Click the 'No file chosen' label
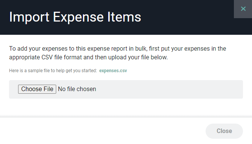252x144 pixels. [77, 89]
